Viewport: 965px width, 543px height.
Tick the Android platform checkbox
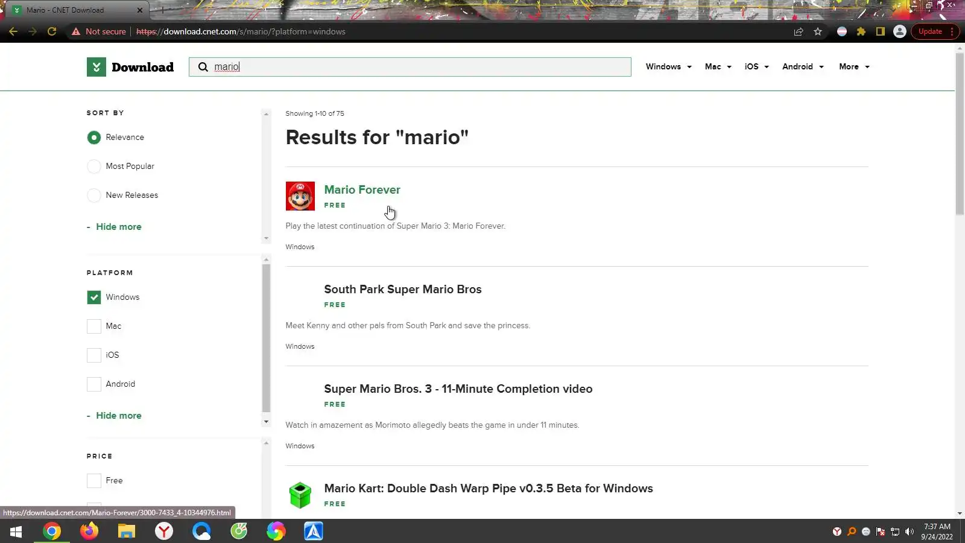(x=94, y=384)
